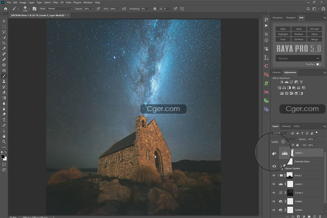Image resolution: width=327 pixels, height=218 pixels.
Task: Select the Hand tool
Action: click(x=4, y=136)
